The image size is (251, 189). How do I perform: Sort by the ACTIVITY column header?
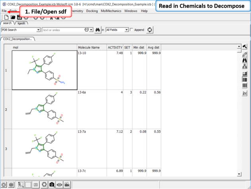click(x=115, y=48)
